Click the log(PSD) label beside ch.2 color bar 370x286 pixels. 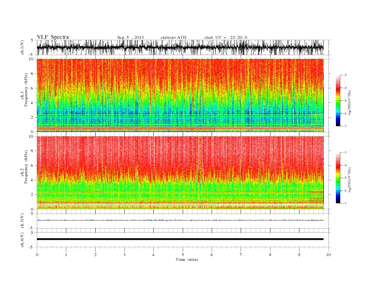coord(350,179)
